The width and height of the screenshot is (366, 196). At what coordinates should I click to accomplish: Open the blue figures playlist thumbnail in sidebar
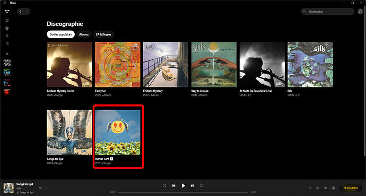click(x=7, y=73)
